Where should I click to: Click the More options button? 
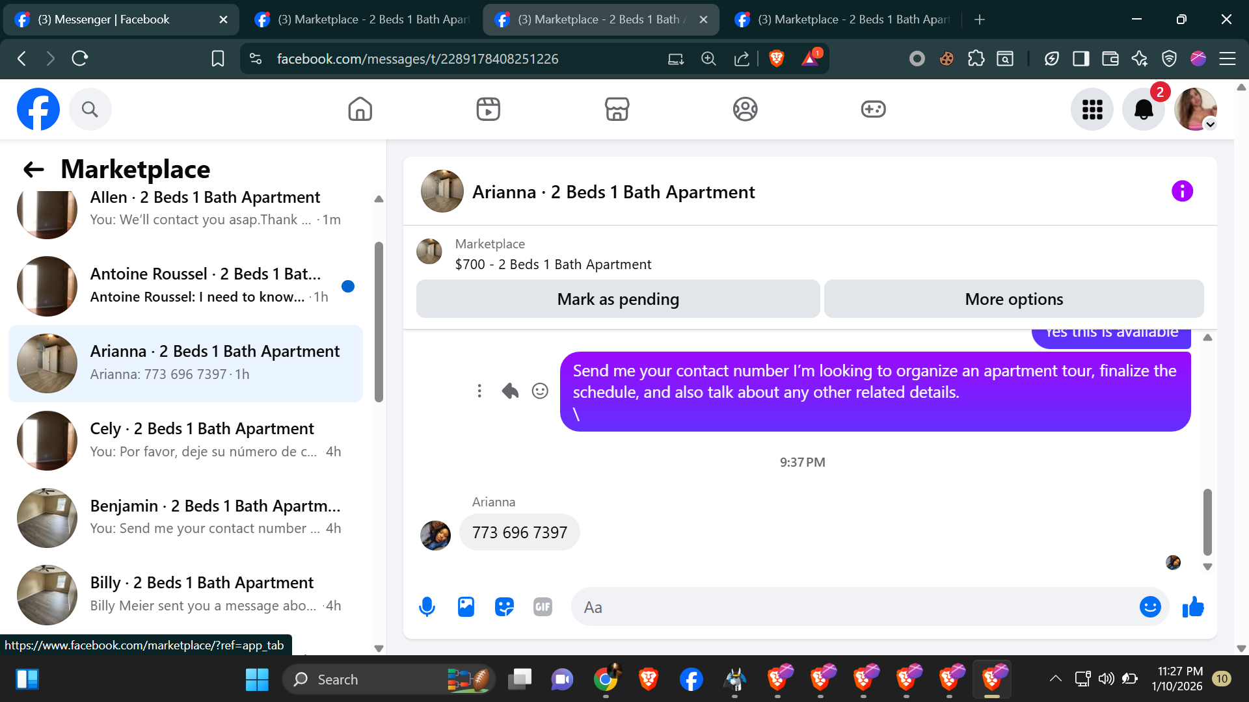(1014, 299)
